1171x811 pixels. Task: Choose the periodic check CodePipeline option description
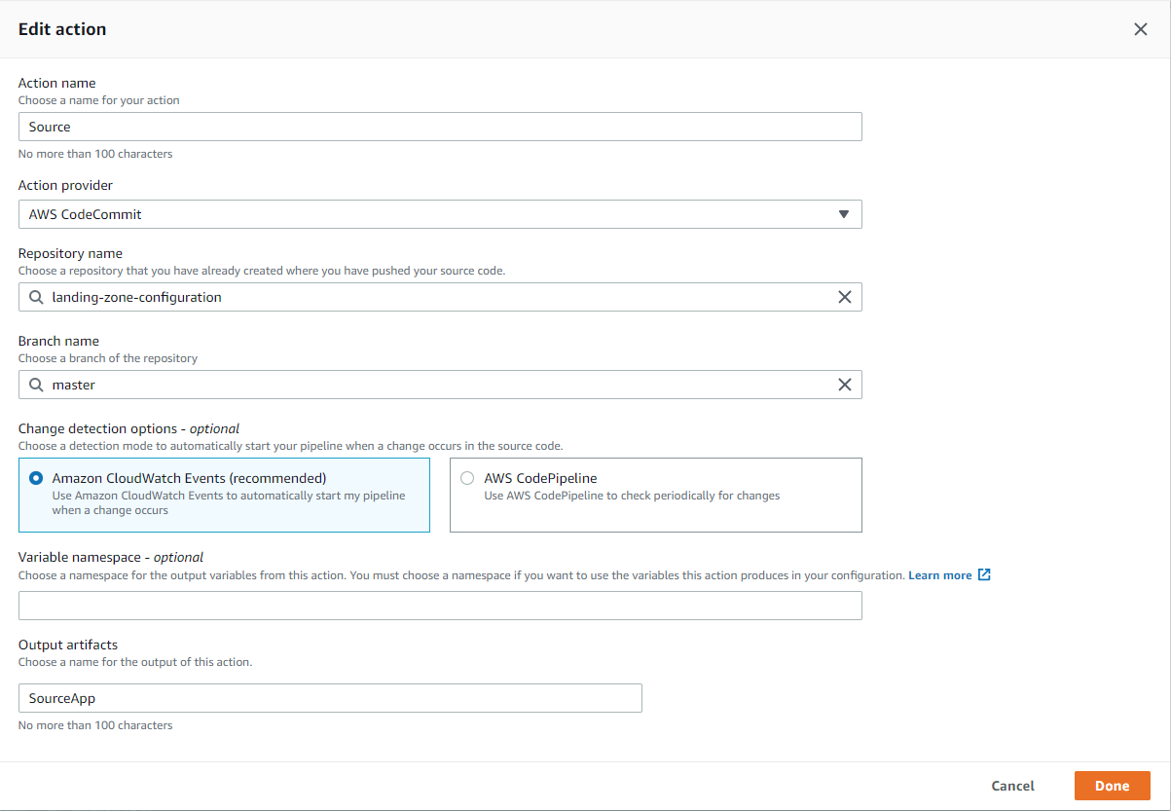(x=632, y=496)
